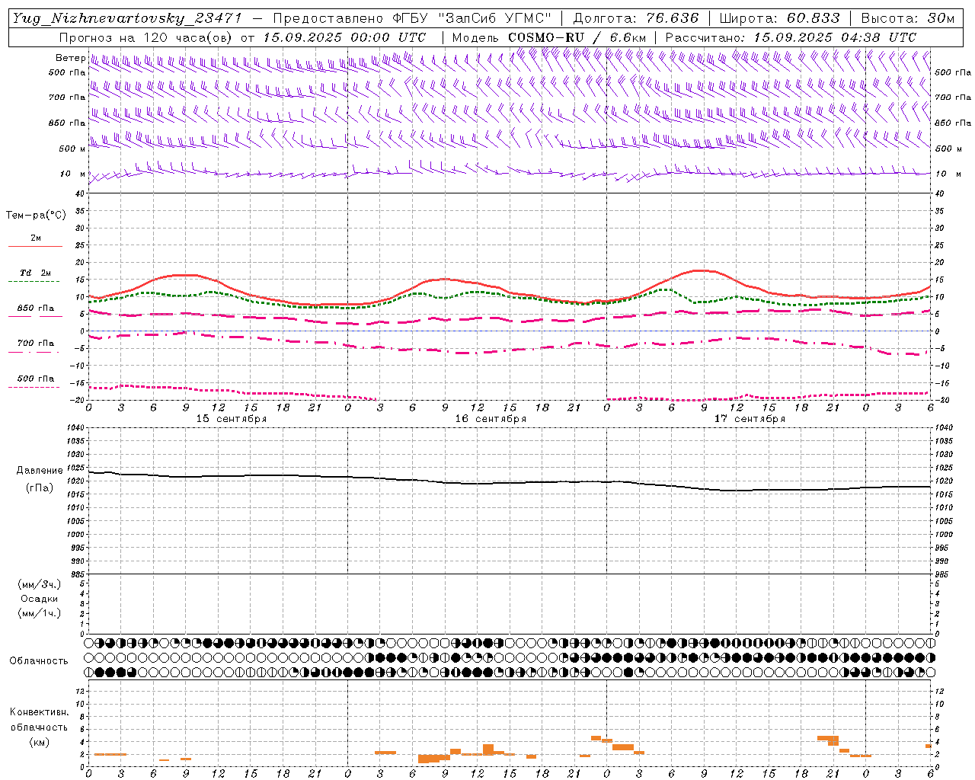
Task: Click the 17 сентября date label
Action: pyautogui.click(x=750, y=418)
